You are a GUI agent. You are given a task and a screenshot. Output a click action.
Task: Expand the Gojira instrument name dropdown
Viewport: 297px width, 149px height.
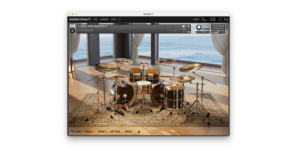79,26
